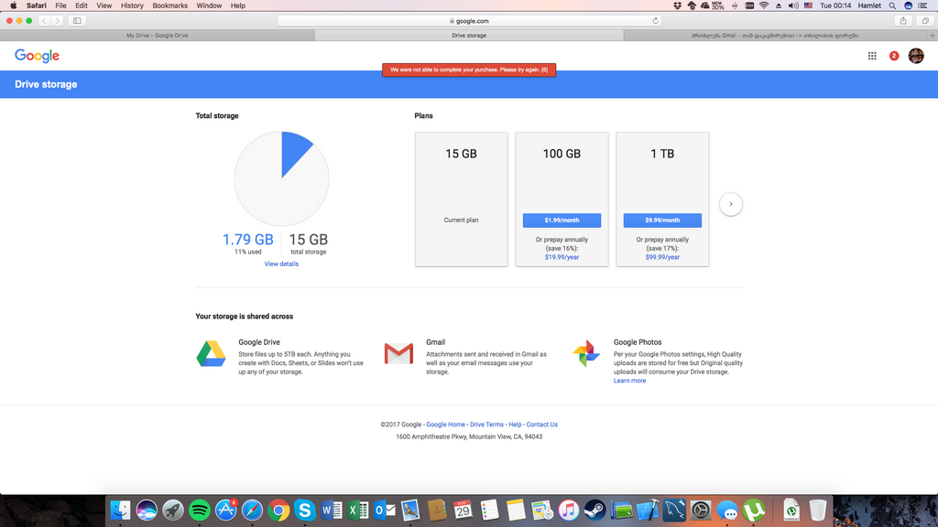Click the red purchase error banner
Viewport: 938px width, 527px height.
pyautogui.click(x=469, y=70)
